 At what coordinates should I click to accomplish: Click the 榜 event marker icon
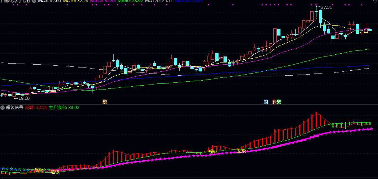[105, 102]
